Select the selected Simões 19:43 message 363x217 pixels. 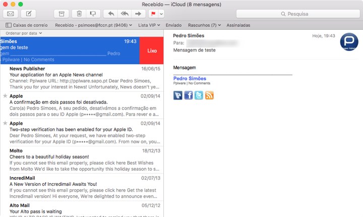click(70, 50)
